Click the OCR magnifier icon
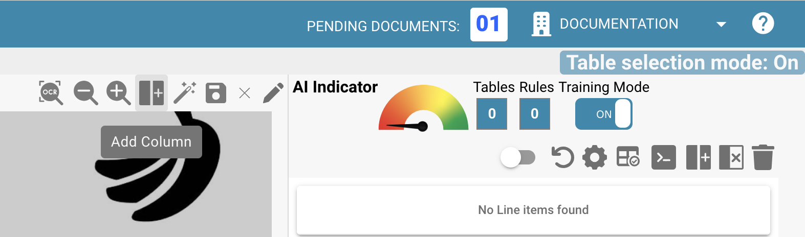The width and height of the screenshot is (805, 237). click(x=51, y=92)
